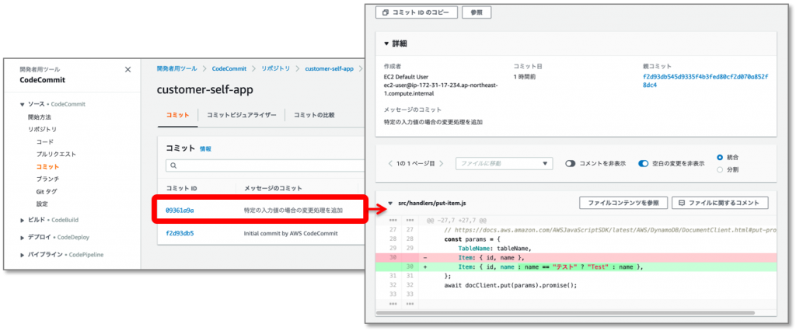Collapse the 詳細 details section
Screen dimensions: 796x331
pyautogui.click(x=387, y=44)
